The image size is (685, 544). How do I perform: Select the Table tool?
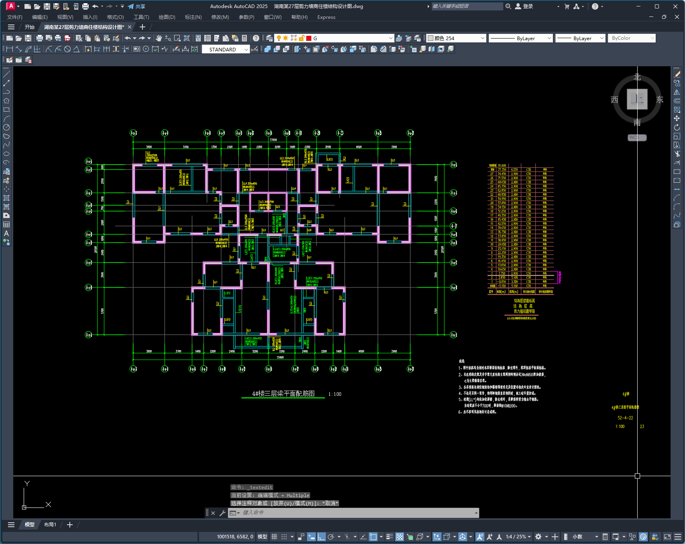[6, 224]
